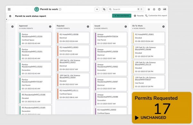The width and height of the screenshot is (193, 125).
Task: Click plus icon in Approved column header
Action: pos(50,27)
